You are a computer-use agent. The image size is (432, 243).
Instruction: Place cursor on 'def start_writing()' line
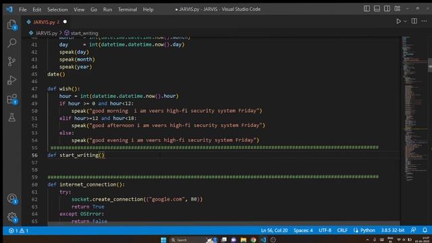pos(76,155)
